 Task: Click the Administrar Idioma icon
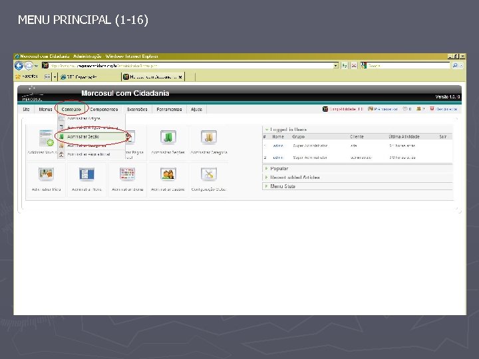(x=127, y=174)
